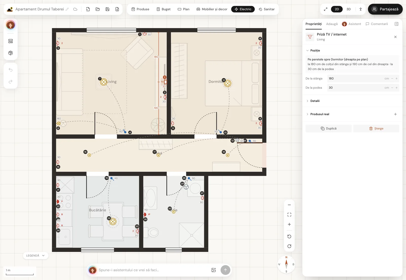This screenshot has width=406, height=280.
Task: Switch to 3D view mode
Action: tap(349, 9)
